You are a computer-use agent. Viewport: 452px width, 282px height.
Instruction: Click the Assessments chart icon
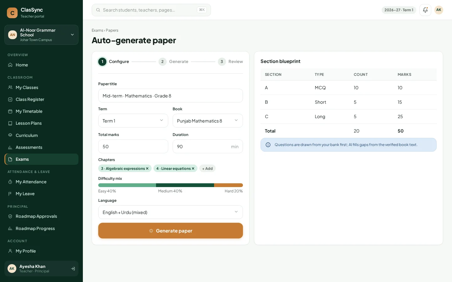10,147
